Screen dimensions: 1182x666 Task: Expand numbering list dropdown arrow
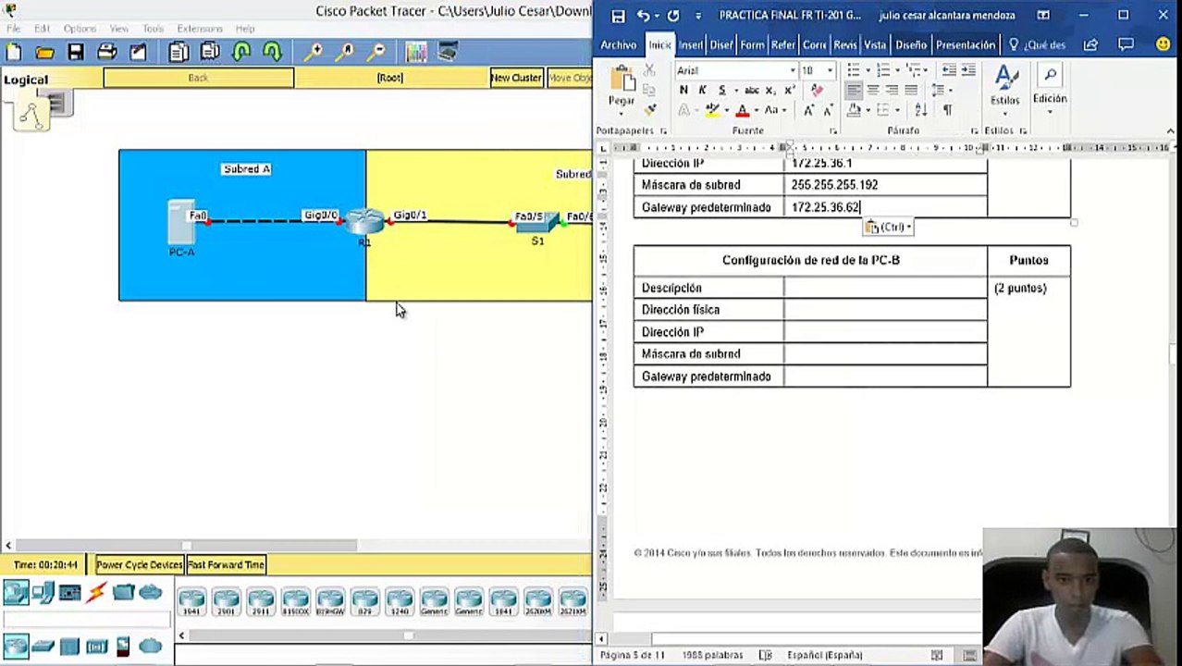(x=896, y=70)
